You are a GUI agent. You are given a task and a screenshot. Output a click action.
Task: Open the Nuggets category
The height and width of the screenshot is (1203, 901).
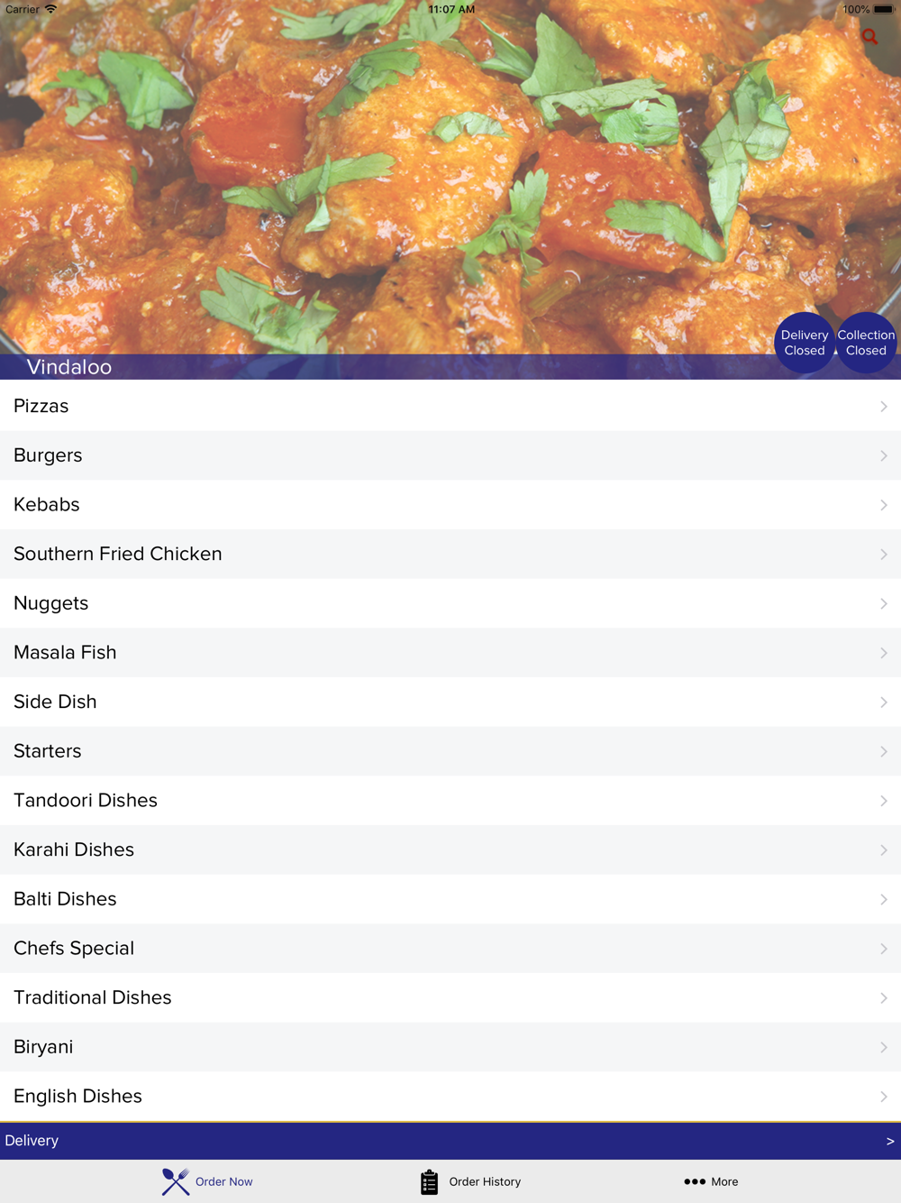point(450,603)
